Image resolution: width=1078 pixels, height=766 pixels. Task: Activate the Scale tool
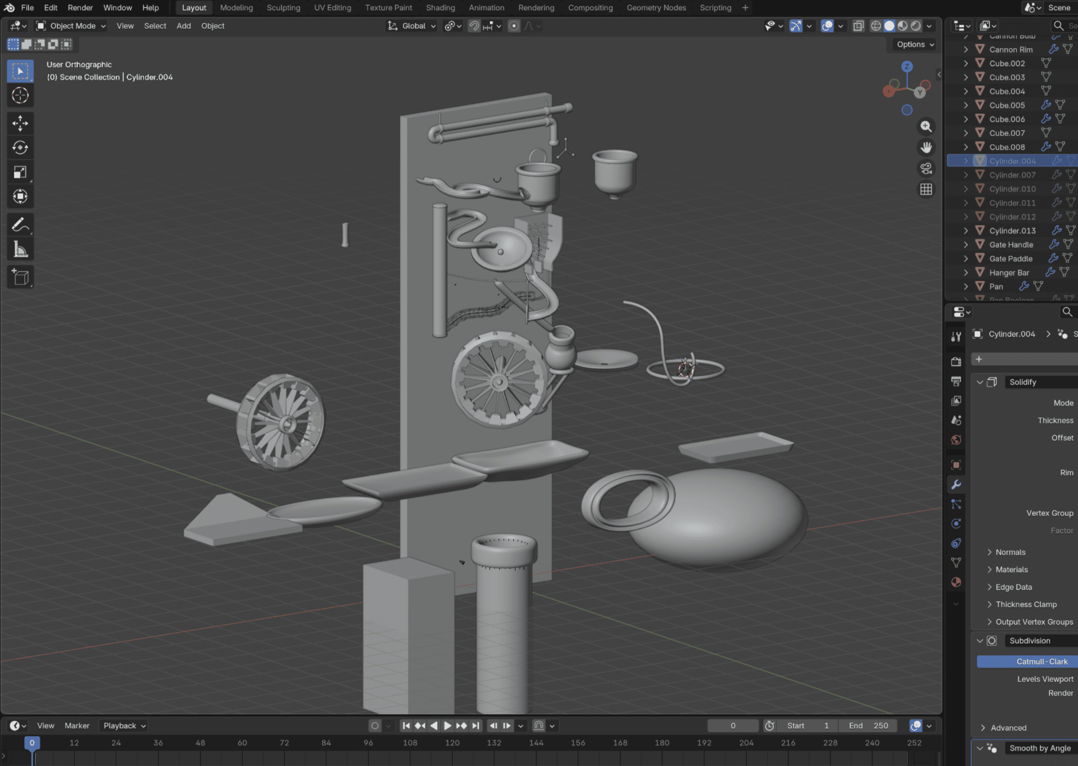pyautogui.click(x=20, y=172)
